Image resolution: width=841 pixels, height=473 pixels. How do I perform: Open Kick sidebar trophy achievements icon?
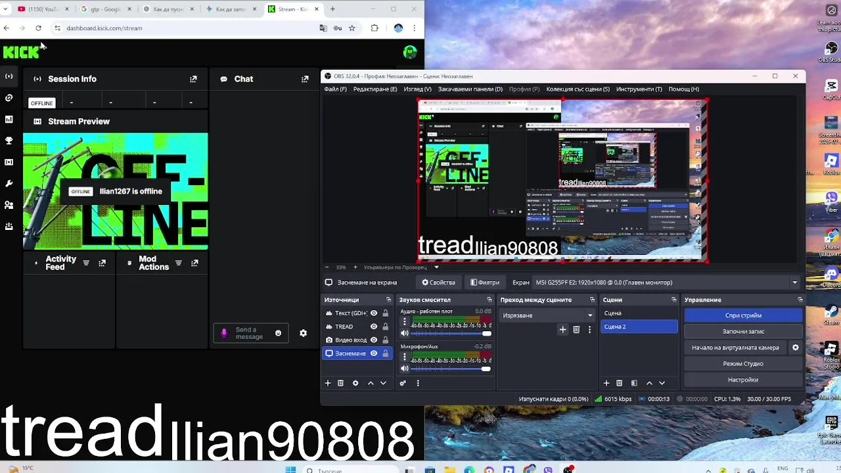[9, 141]
